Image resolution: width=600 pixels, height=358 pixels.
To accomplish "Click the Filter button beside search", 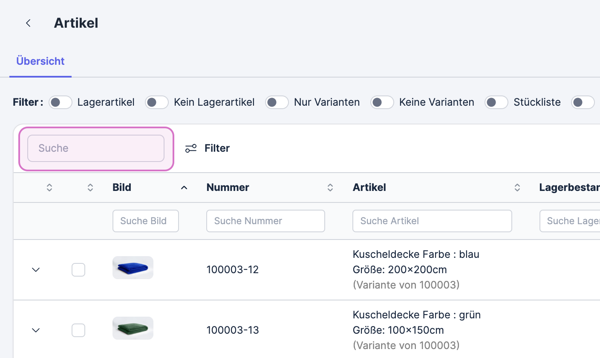I will tap(217, 148).
